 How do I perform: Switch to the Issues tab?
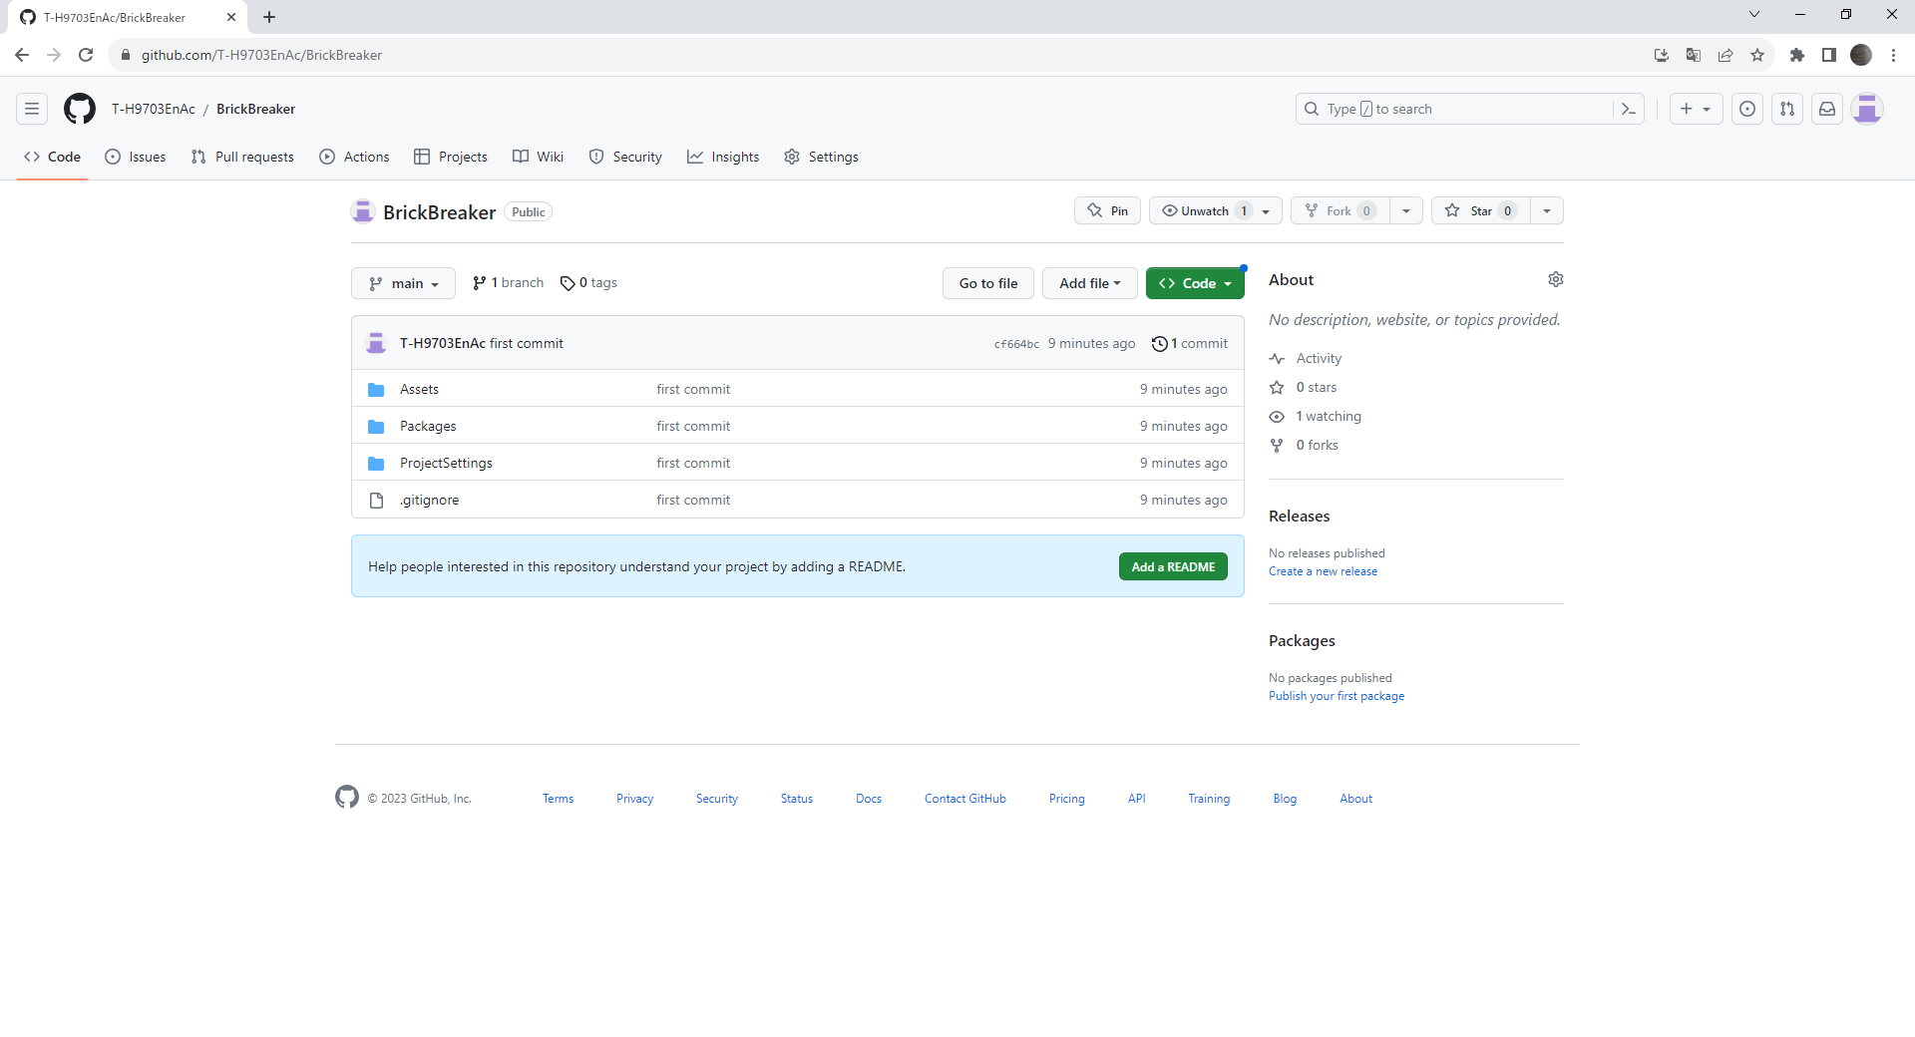136,157
